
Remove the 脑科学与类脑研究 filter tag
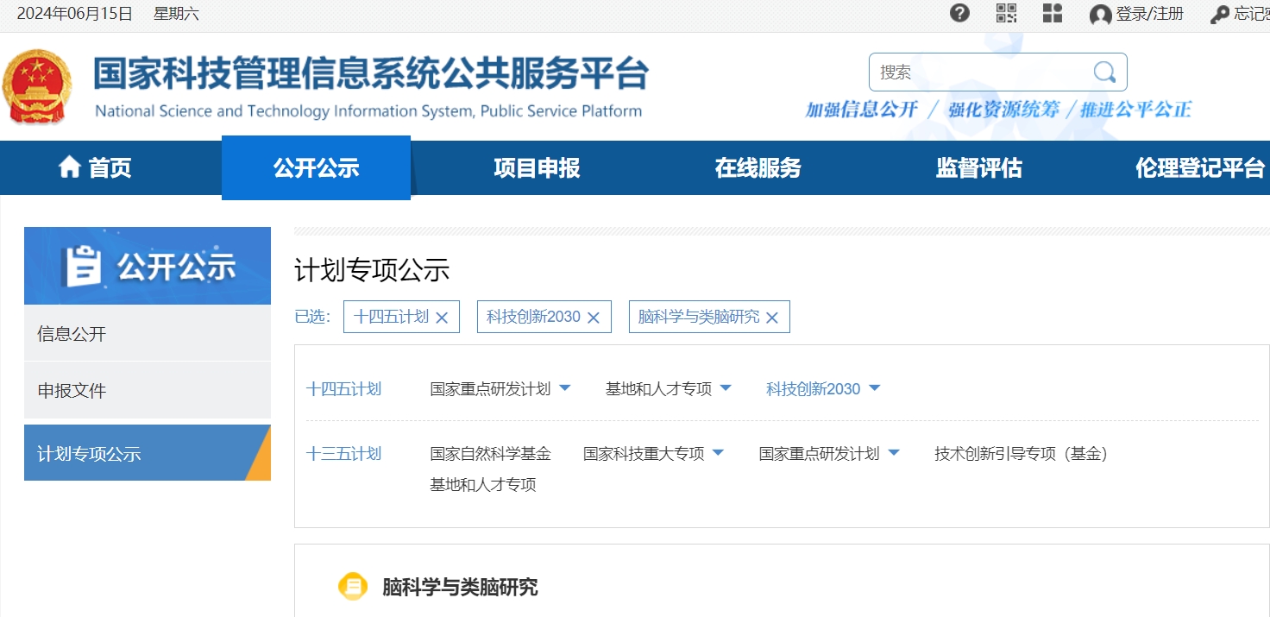click(772, 318)
